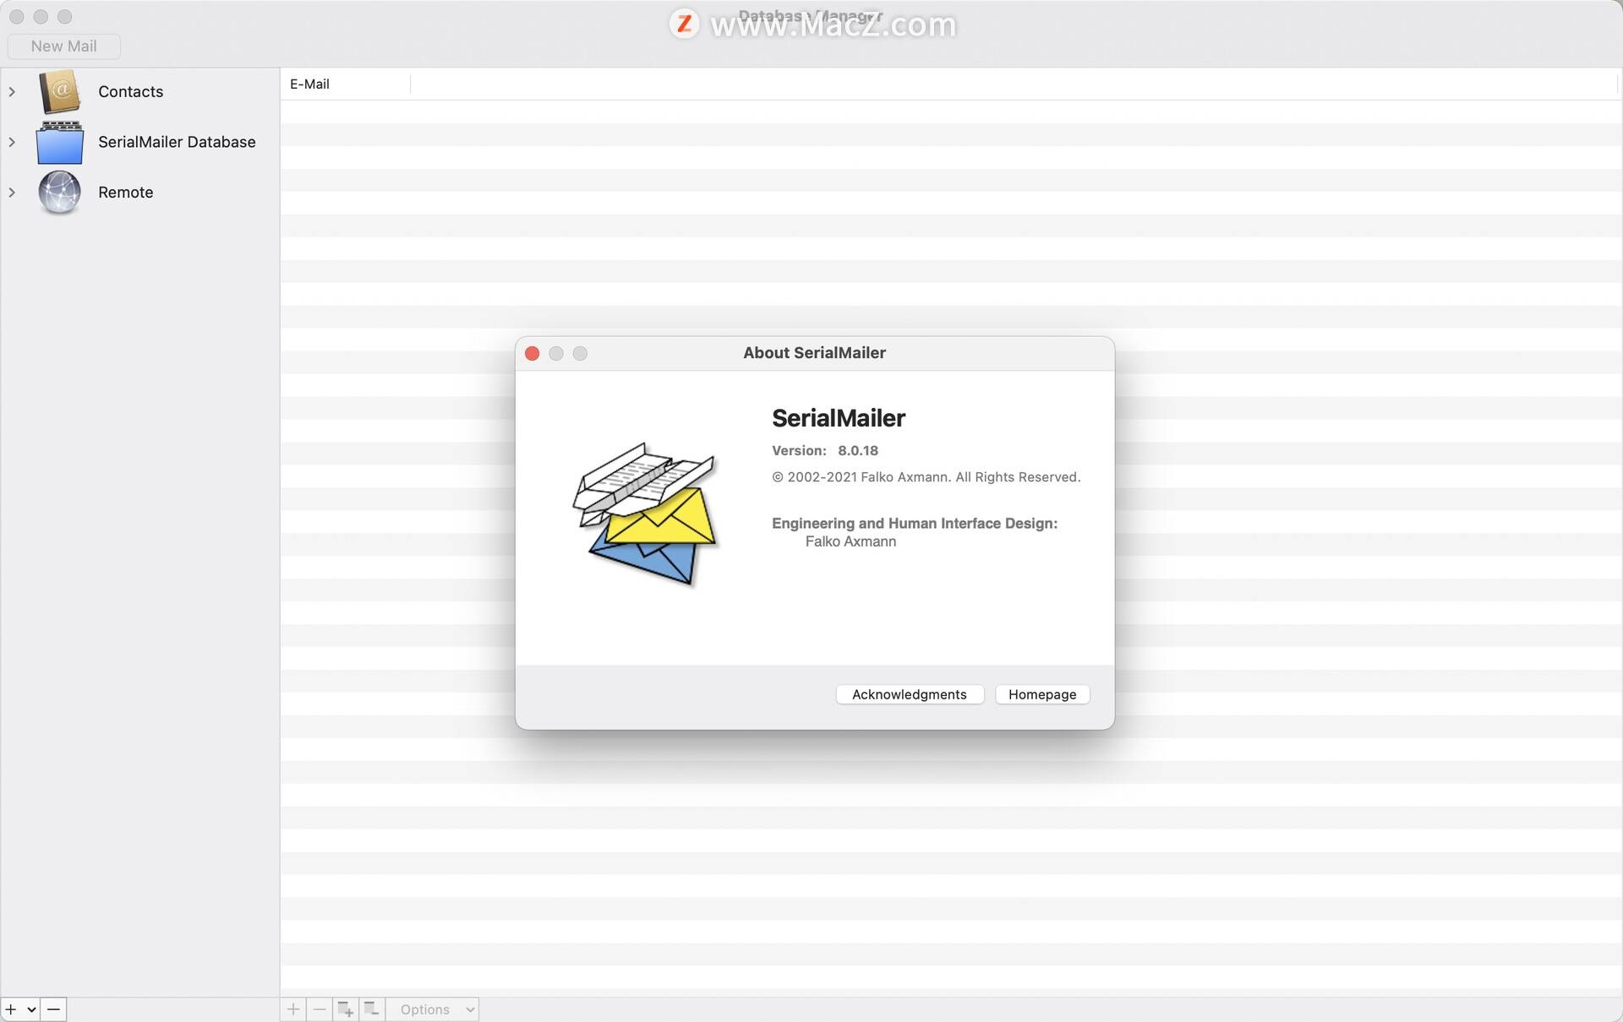Select the Contacts address book icon
Screen dimensions: 1623x1022
59,91
